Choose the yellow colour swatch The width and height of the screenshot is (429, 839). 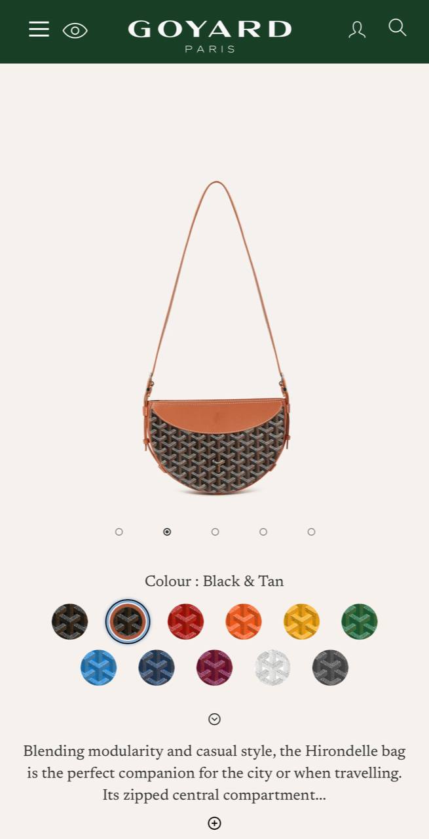[x=301, y=621]
